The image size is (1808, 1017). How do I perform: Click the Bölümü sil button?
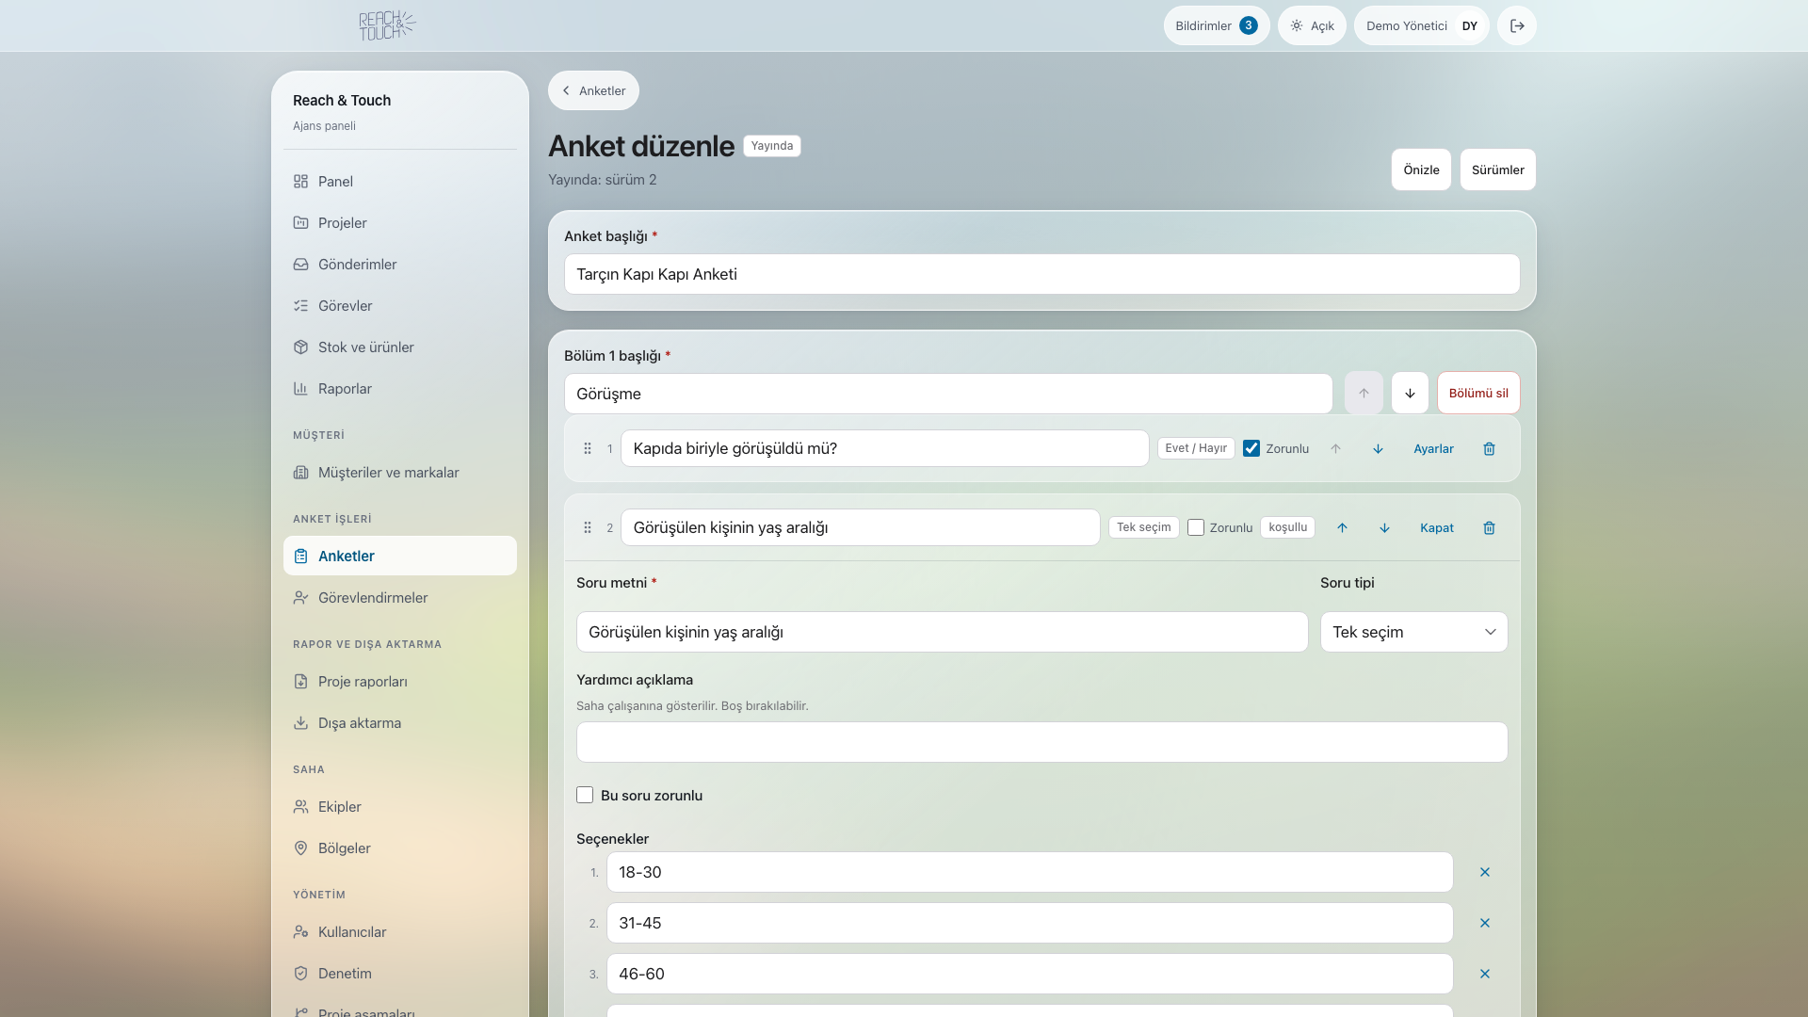[x=1478, y=394]
